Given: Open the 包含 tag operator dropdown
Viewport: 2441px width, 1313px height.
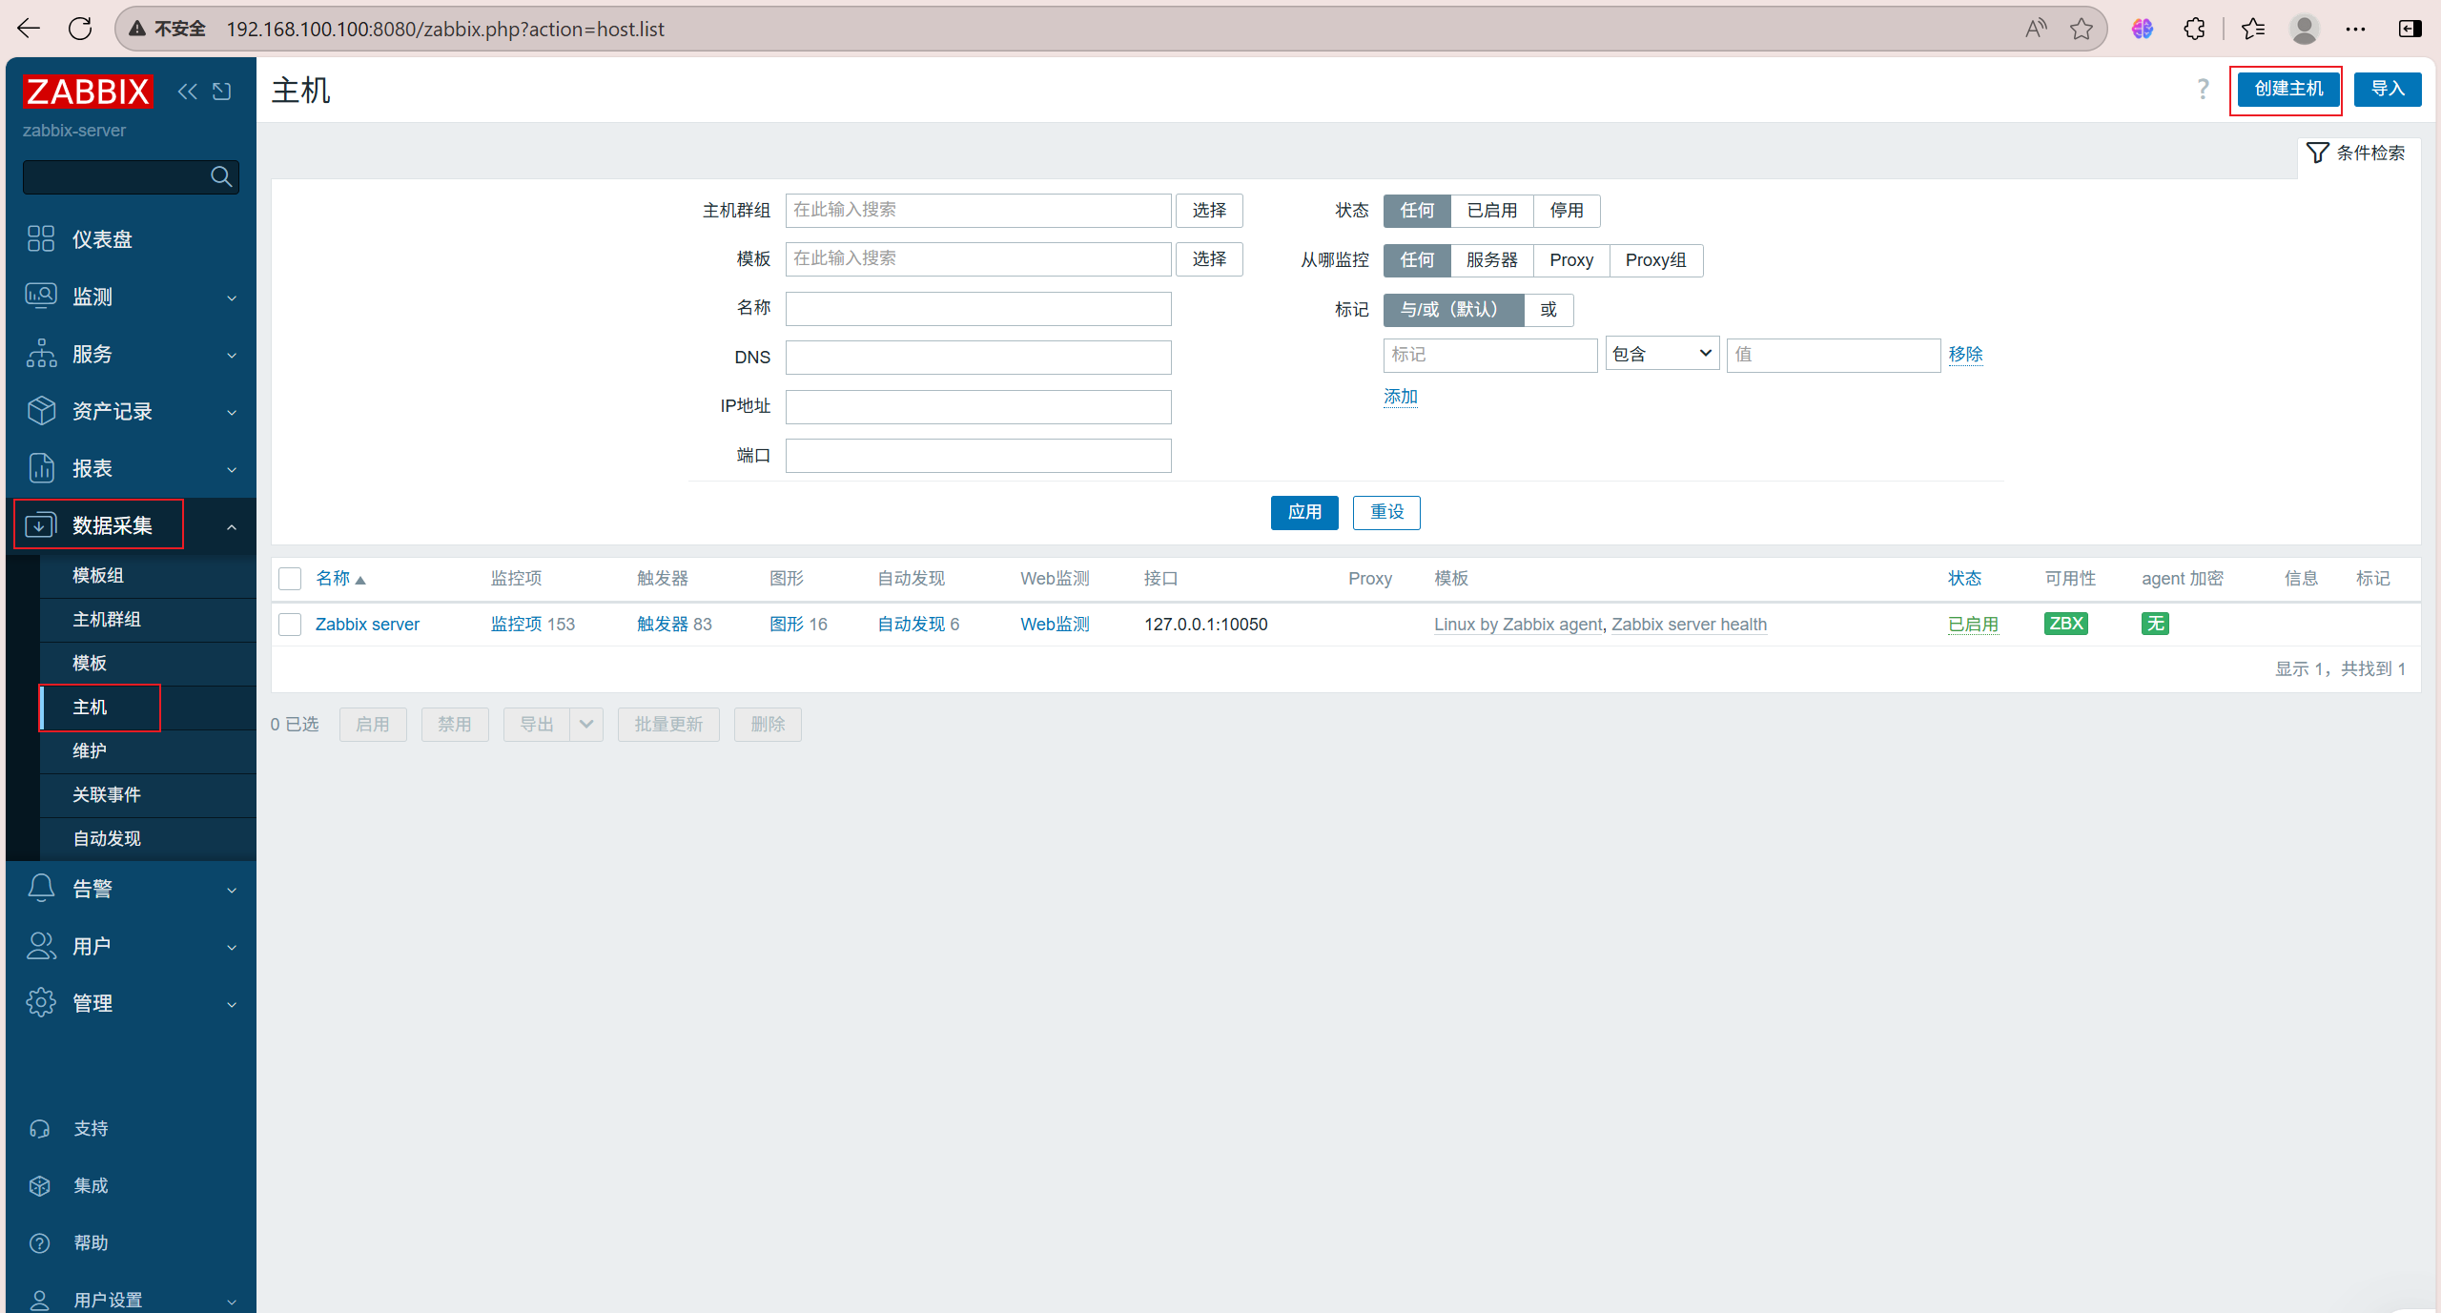Looking at the screenshot, I should pyautogui.click(x=1661, y=355).
